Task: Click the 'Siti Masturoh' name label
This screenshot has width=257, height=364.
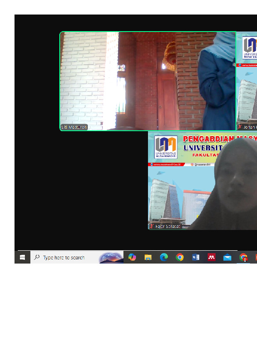Action: click(x=74, y=127)
